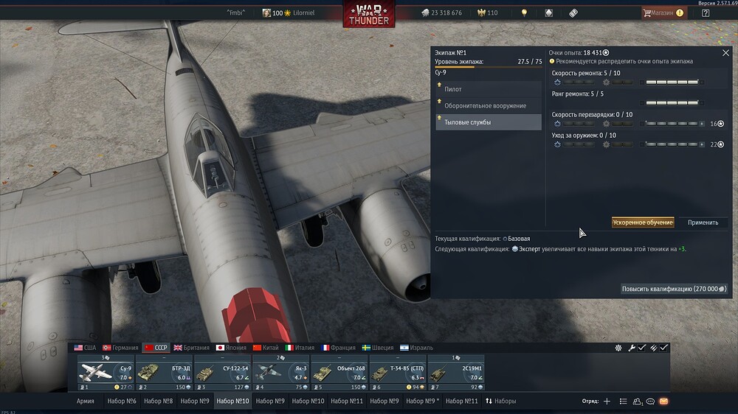
Task: Select the Оборонительное вооружение category
Action: 489,106
